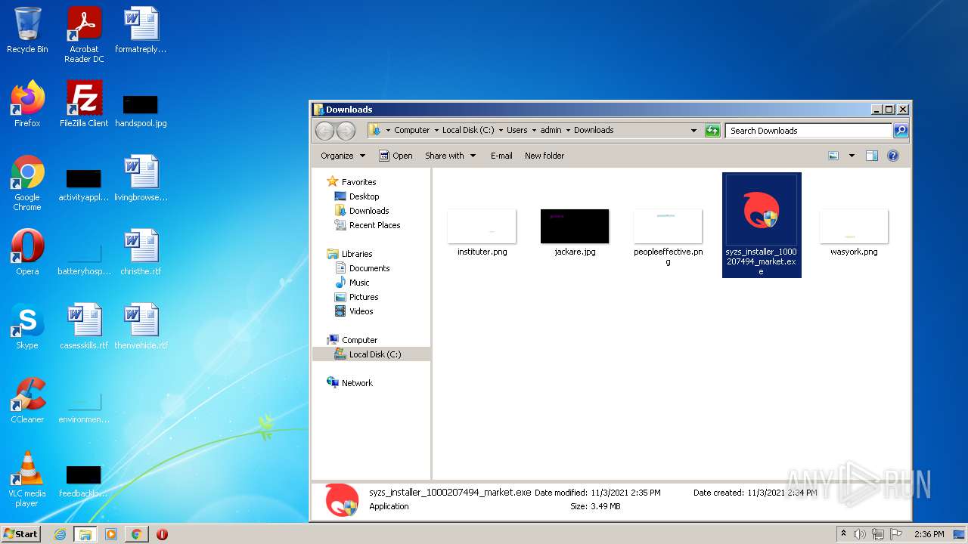Launch Opera browser shortcut
968x544 pixels.
click(x=27, y=252)
